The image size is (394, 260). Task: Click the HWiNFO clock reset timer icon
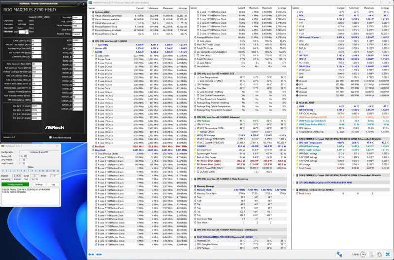coord(362,254)
